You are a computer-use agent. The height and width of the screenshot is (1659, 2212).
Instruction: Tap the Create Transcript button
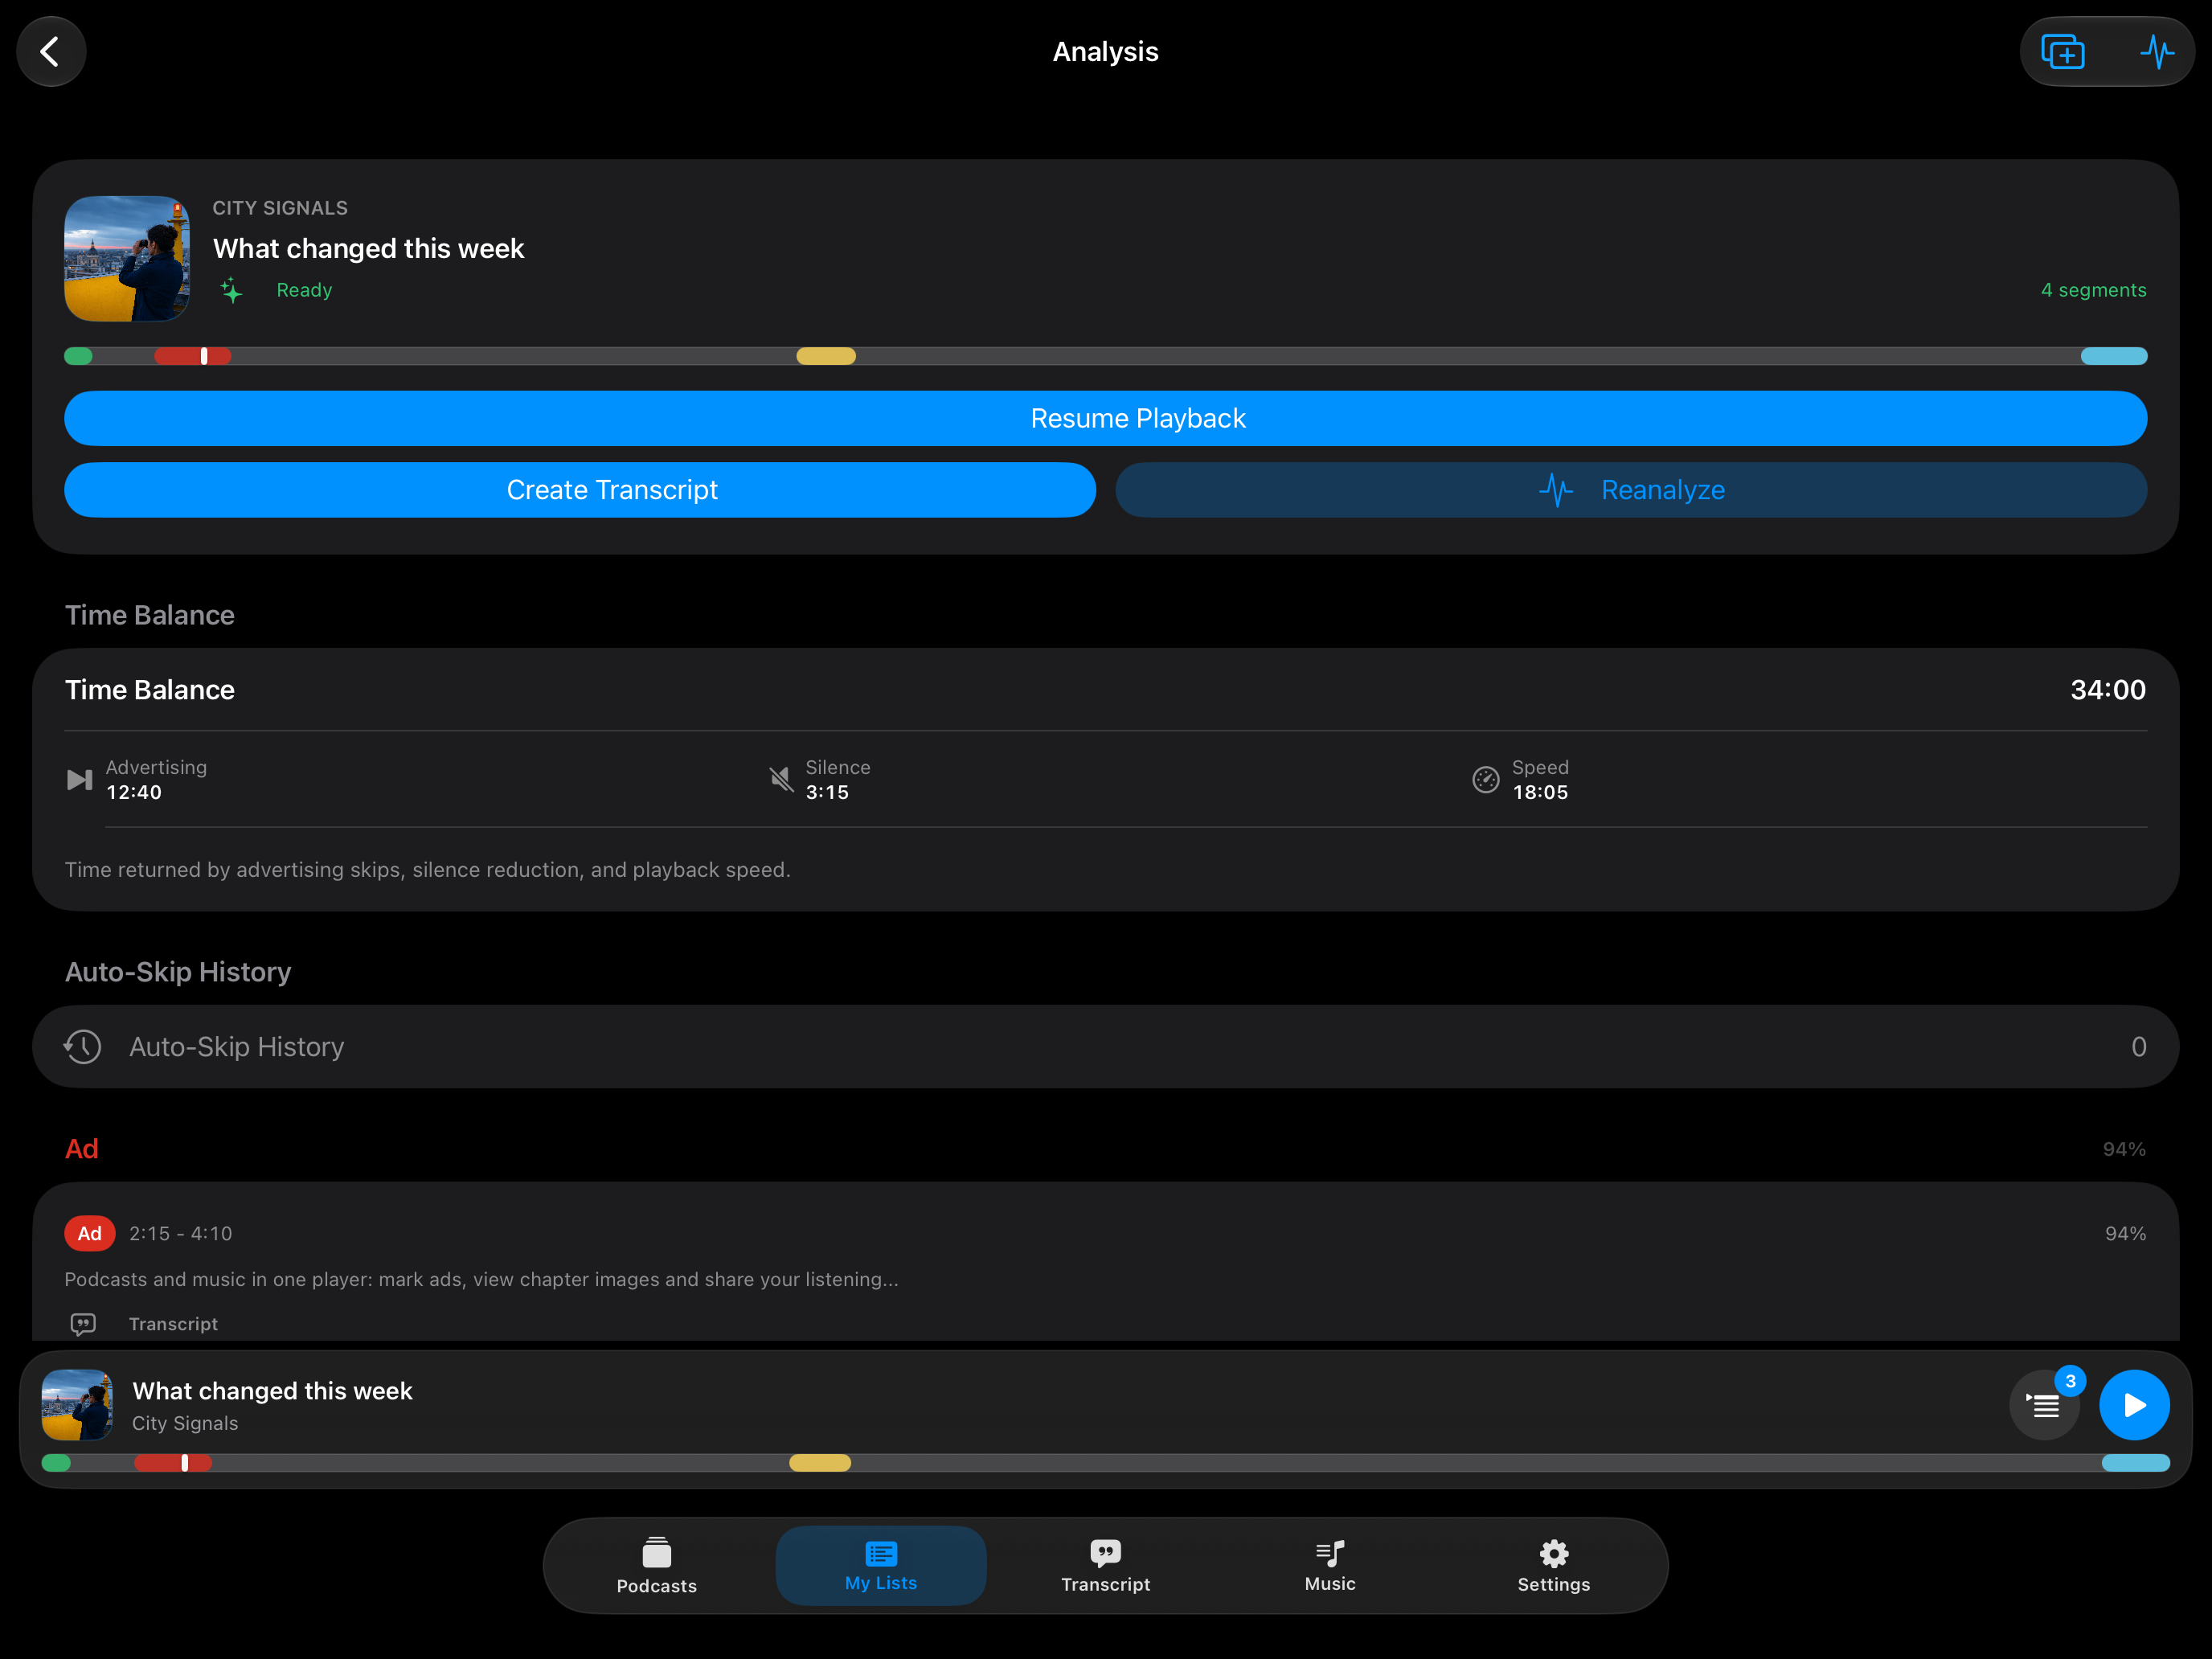coord(580,490)
